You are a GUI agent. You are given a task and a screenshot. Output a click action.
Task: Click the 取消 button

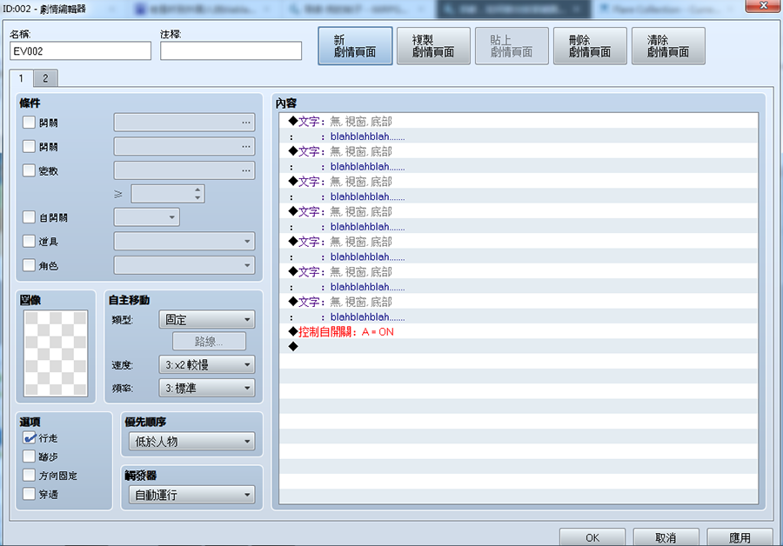tap(666, 537)
